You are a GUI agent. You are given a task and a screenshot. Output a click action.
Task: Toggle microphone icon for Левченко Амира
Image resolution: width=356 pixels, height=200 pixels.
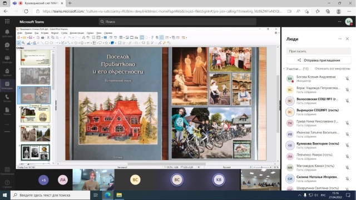click(x=347, y=156)
